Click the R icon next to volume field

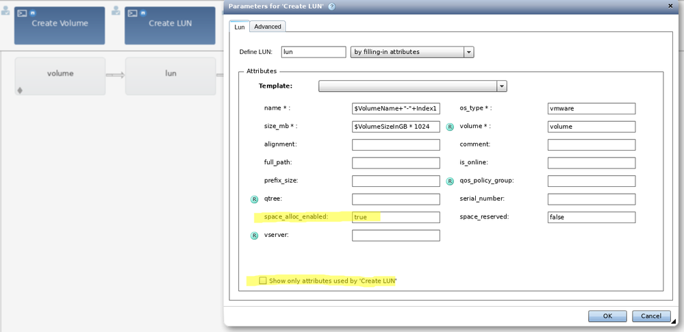(451, 127)
